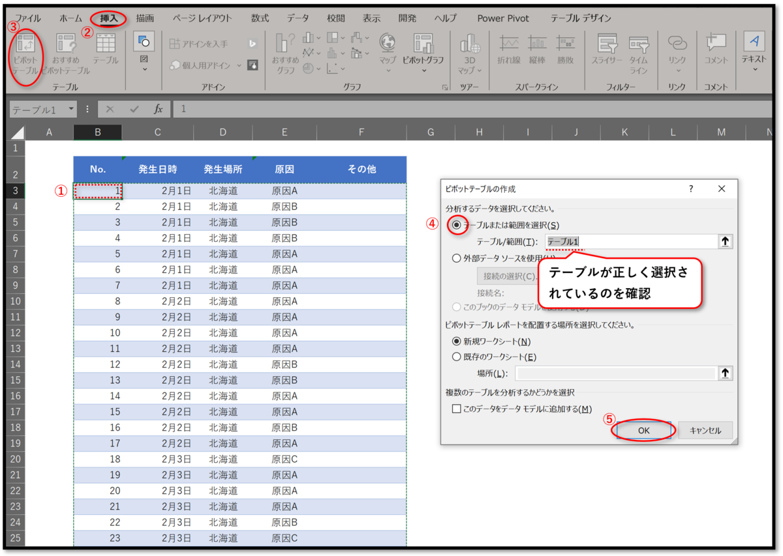This screenshot has width=783, height=556.
Task: Select column F header
Action: pos(361,132)
